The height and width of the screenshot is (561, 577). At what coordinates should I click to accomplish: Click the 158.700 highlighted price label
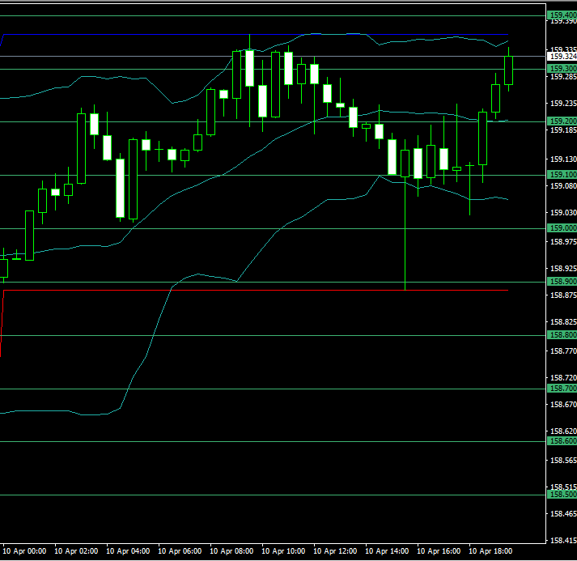562,389
